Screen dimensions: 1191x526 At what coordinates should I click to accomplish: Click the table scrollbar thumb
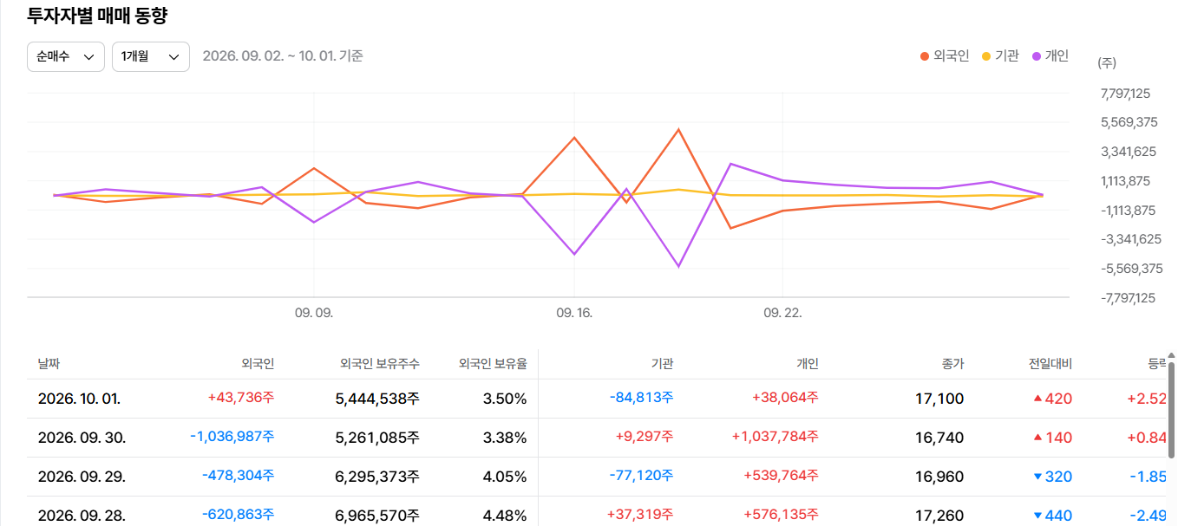pos(1172,410)
